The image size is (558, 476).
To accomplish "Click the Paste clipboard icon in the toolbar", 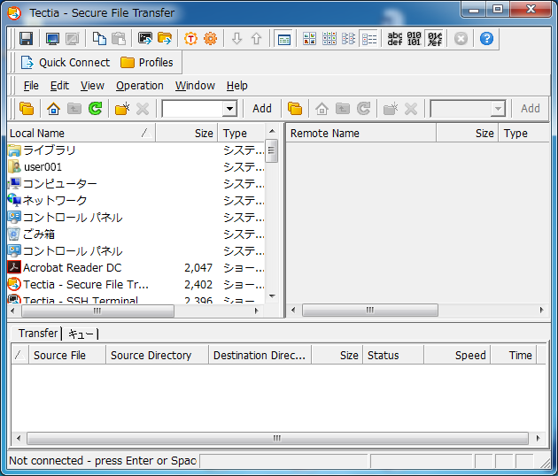I will point(119,38).
